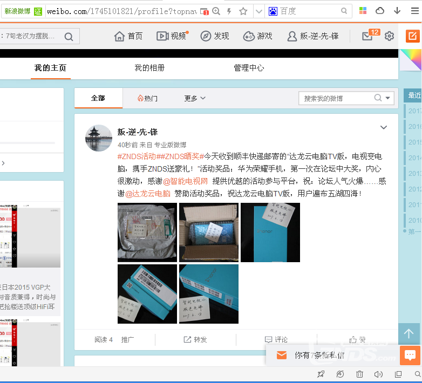This screenshot has width=422, height=383.
Task: Click 转发 repost button
Action: point(195,340)
